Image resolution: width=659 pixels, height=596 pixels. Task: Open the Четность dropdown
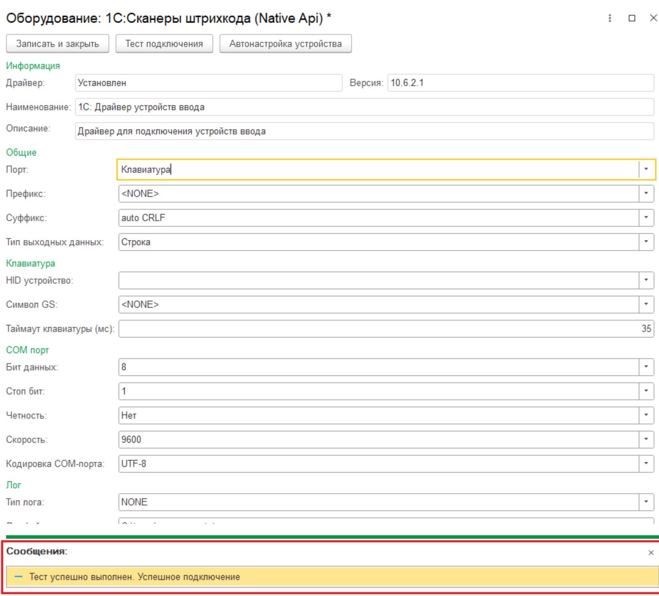(646, 415)
